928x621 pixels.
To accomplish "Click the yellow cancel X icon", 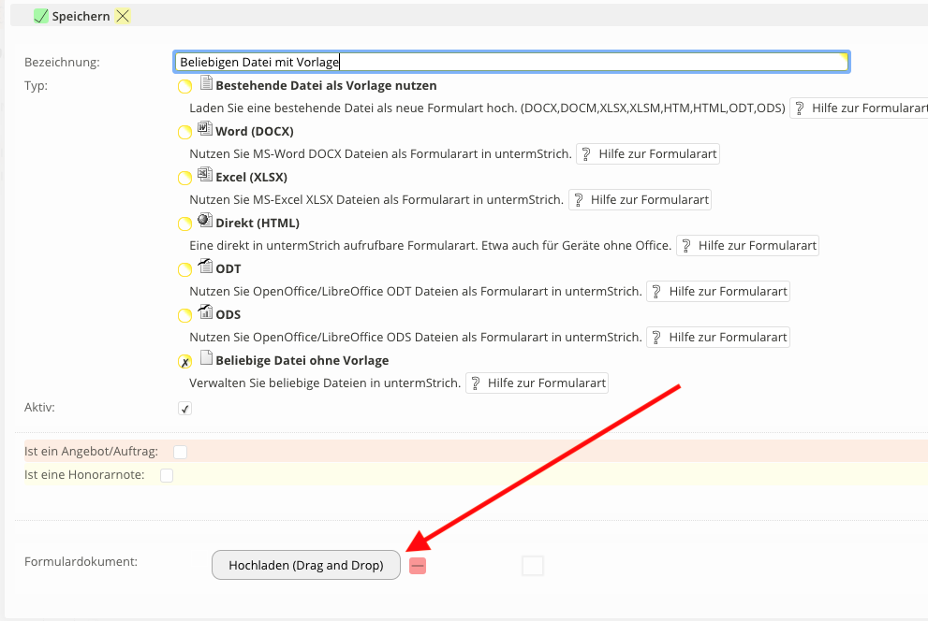I will [x=122, y=16].
